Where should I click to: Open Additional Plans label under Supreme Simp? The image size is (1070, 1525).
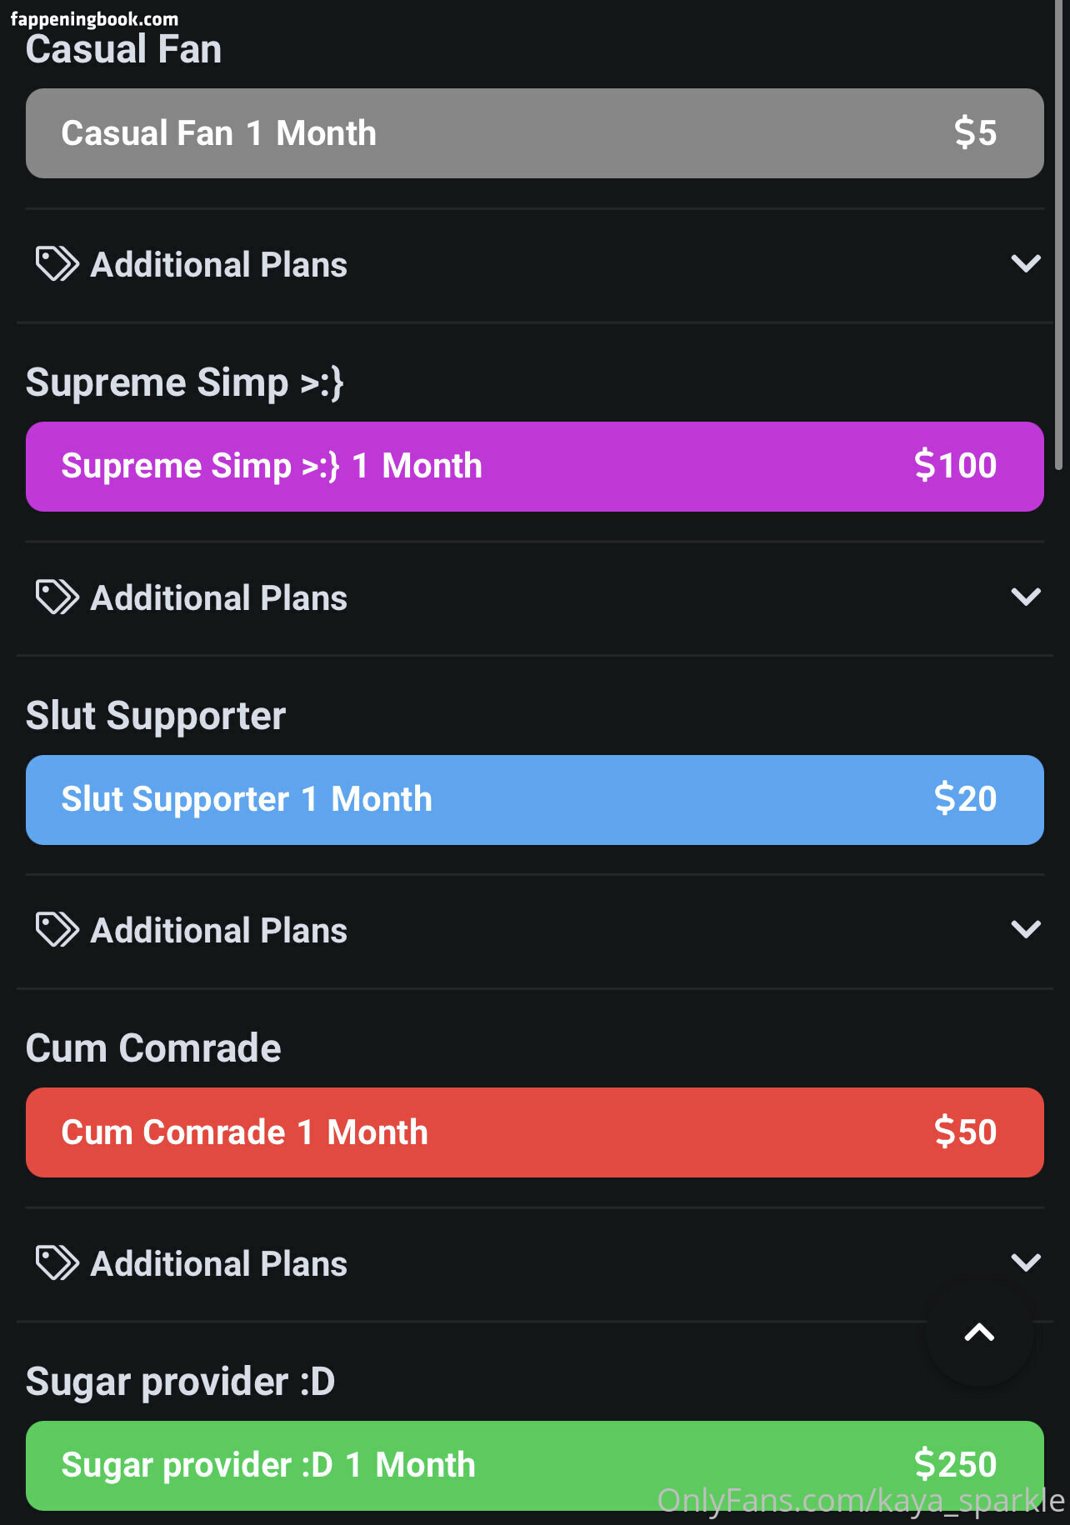[x=219, y=598]
